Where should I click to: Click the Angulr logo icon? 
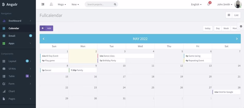3,4
